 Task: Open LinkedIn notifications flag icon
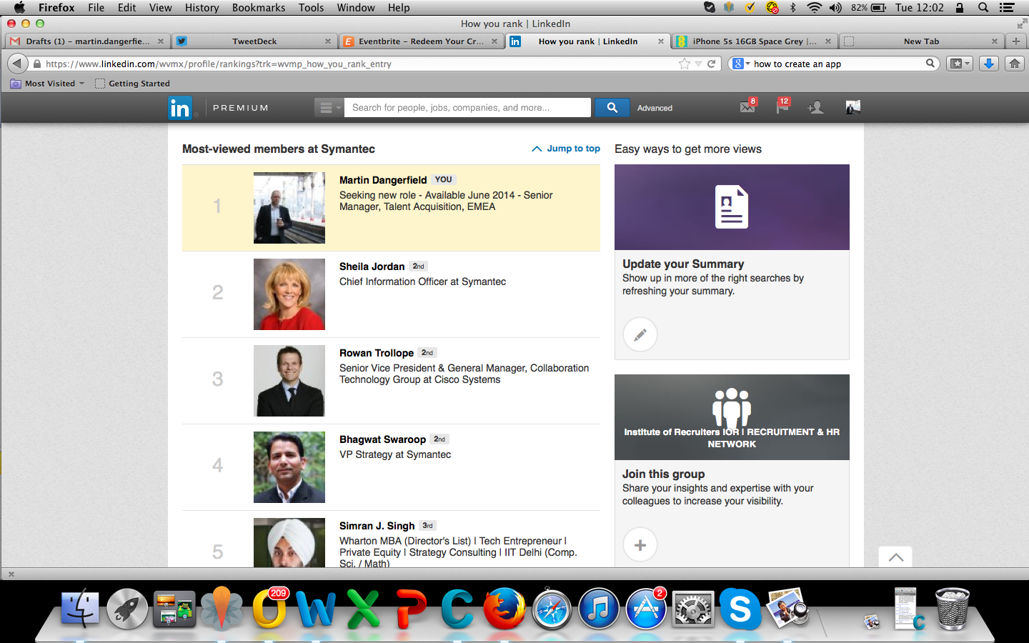pyautogui.click(x=782, y=107)
